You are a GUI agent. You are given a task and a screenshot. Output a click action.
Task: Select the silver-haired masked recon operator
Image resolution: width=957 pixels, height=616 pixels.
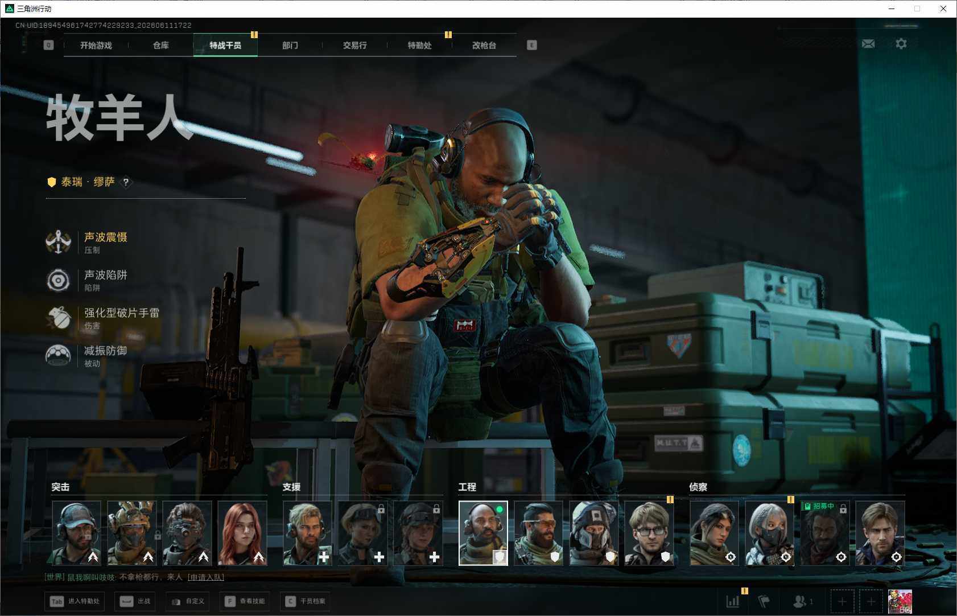(770, 533)
